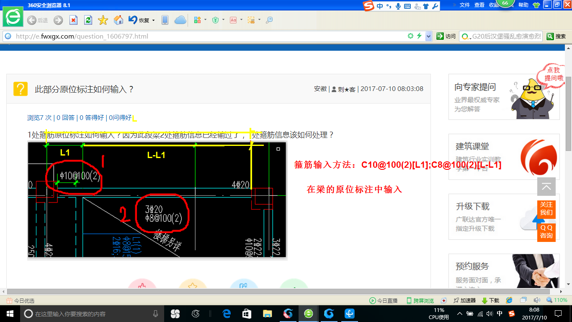Viewport: 572px width, 322px height.
Task: Click the back-to-top arrow button
Action: tap(546, 187)
